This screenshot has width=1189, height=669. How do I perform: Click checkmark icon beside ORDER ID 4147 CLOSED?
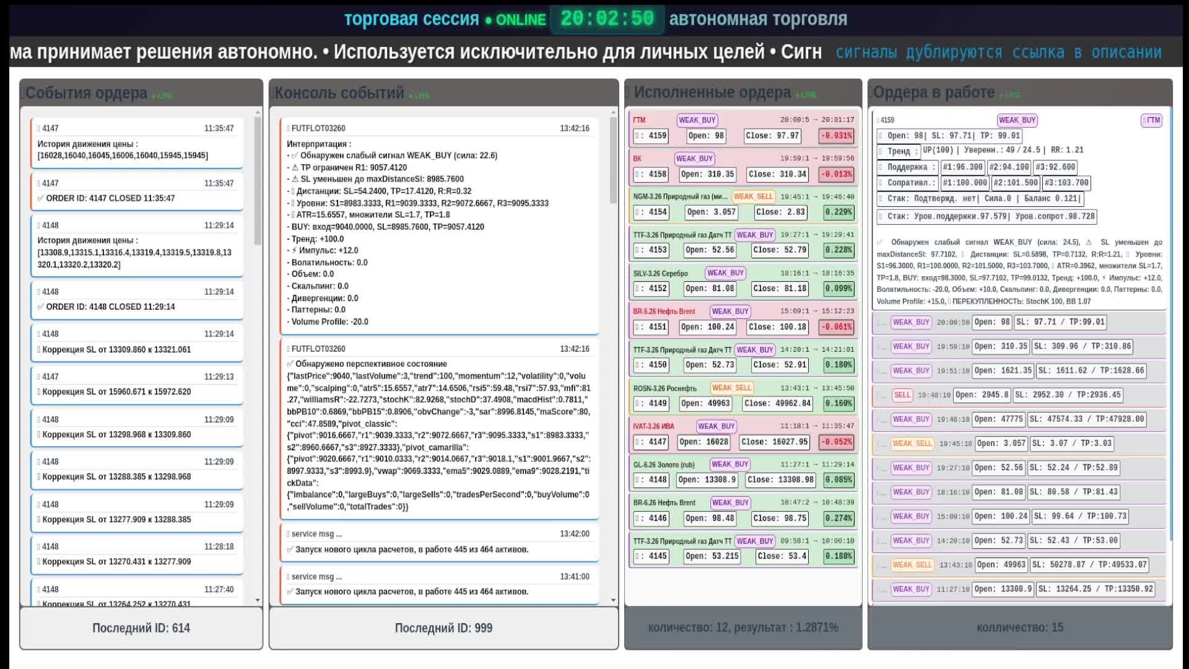(x=40, y=198)
